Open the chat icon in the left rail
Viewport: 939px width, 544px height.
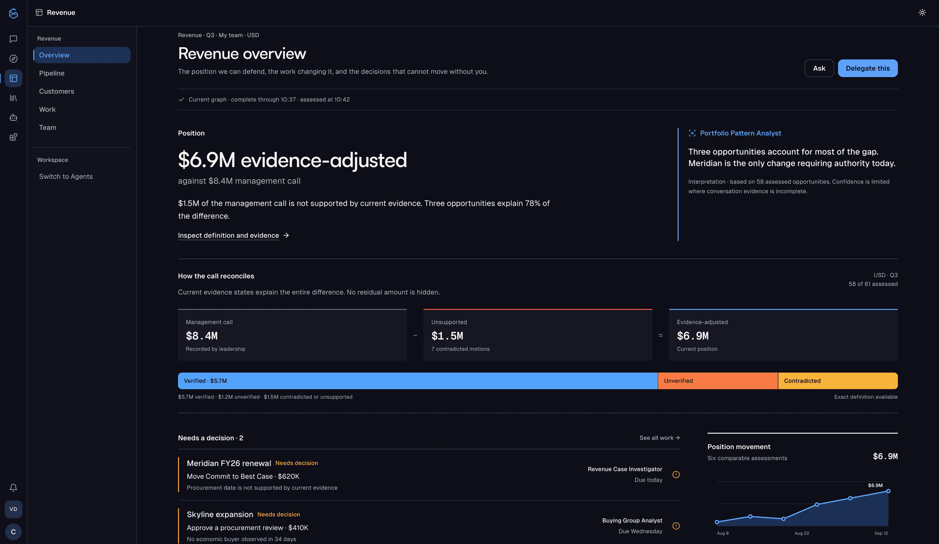click(13, 39)
